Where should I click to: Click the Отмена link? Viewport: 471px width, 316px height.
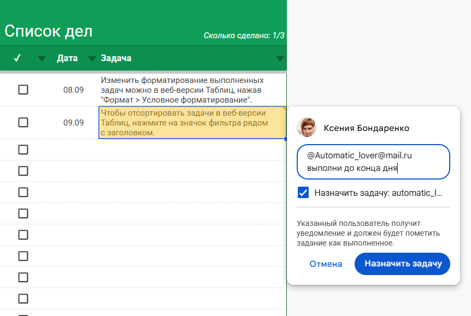tap(326, 264)
